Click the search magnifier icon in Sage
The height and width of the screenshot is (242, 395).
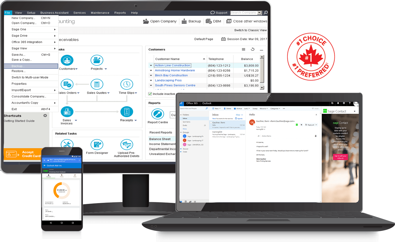click(x=266, y=12)
